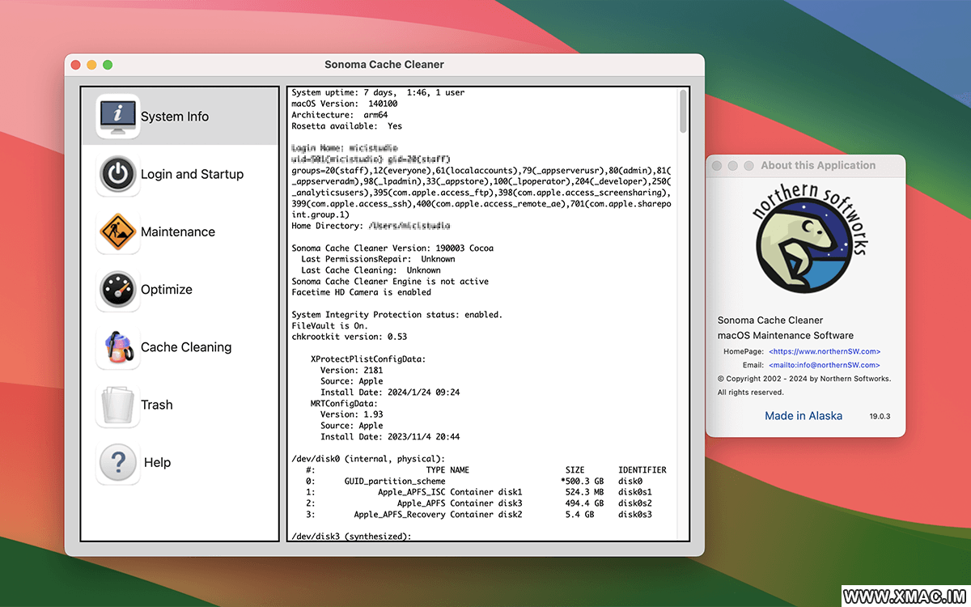Image resolution: width=971 pixels, height=607 pixels.
Task: Zoom the Sonoma Cache Cleaner window
Action: [108, 65]
